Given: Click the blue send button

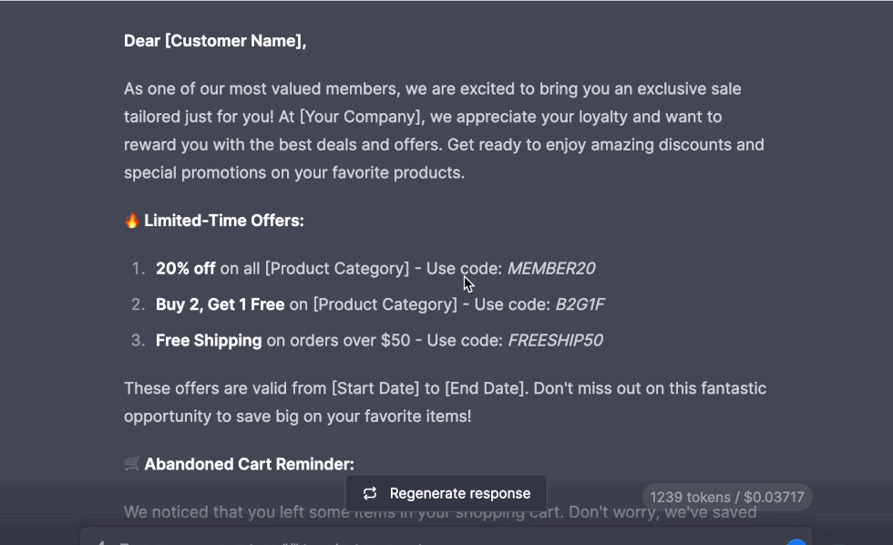Looking at the screenshot, I should [795, 541].
